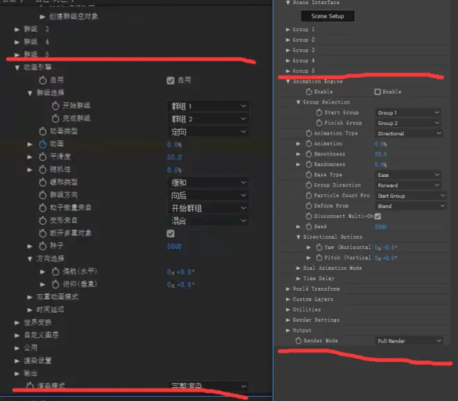This screenshot has width=458, height=401.
Task: Open the Group Direction dropdown showing Forward
Action: [x=408, y=185]
